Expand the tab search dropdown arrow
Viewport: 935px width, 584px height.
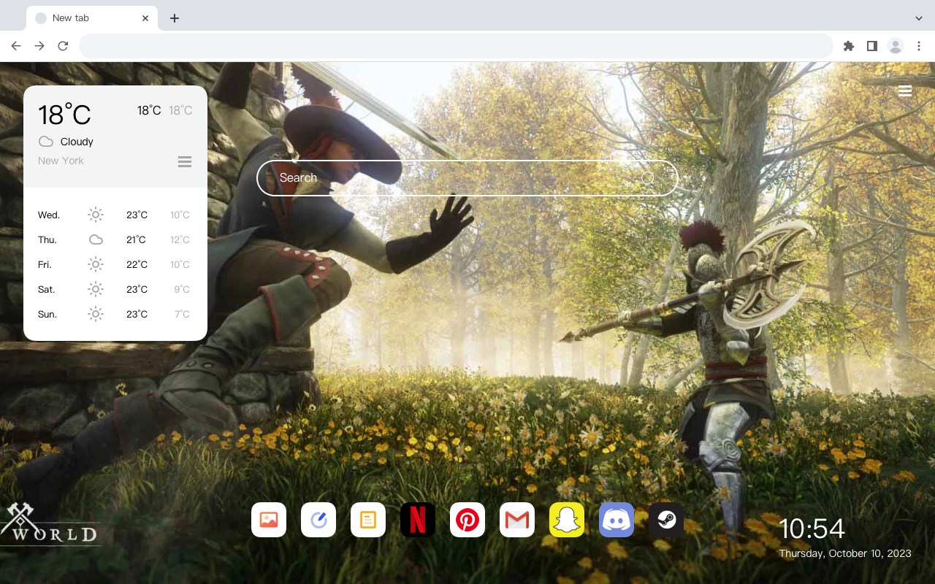tap(919, 18)
